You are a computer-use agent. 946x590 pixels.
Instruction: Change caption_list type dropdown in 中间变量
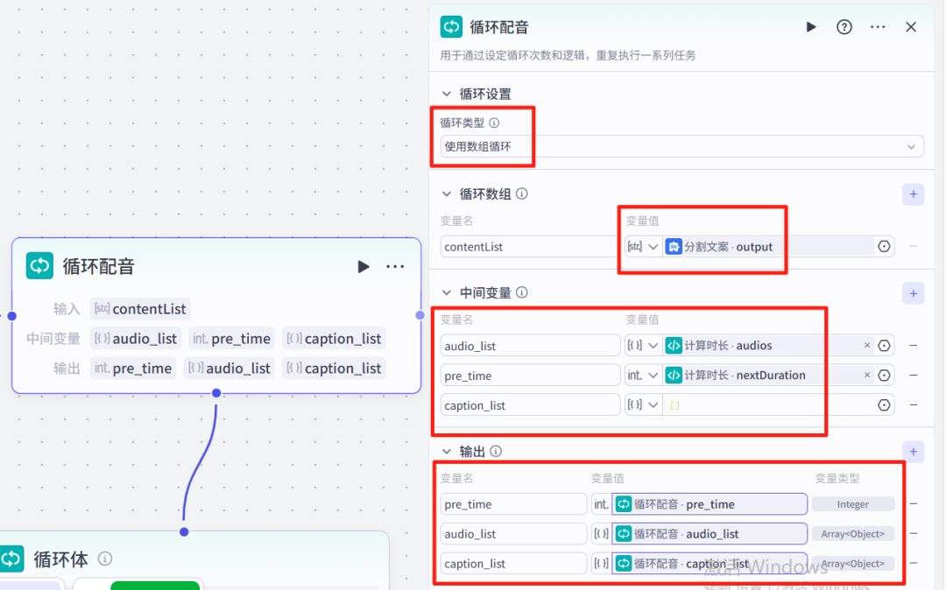(643, 405)
